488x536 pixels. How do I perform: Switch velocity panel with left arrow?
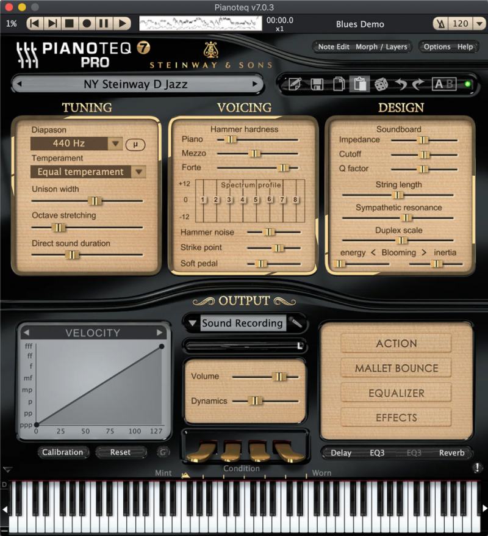click(x=26, y=332)
